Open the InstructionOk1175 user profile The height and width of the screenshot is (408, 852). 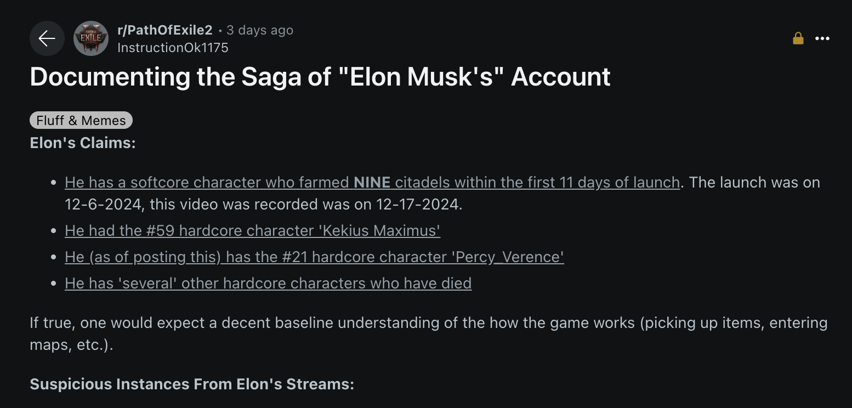click(173, 48)
